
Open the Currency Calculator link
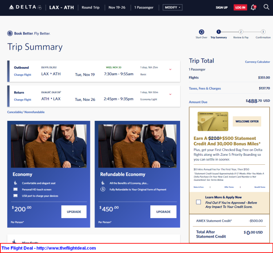tap(258, 62)
